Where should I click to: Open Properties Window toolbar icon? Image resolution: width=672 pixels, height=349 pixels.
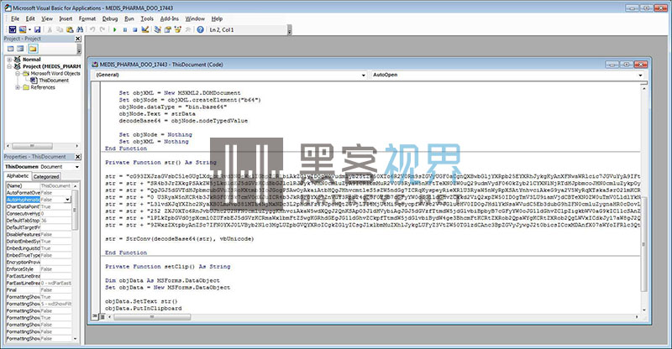pyautogui.click(x=167, y=29)
